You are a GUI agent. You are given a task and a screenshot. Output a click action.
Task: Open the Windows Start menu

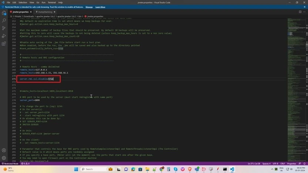76,169
